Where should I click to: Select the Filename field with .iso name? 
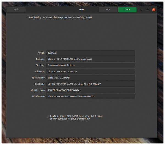(x=91, y=59)
